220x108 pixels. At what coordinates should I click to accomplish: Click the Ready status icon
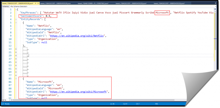point(3,104)
